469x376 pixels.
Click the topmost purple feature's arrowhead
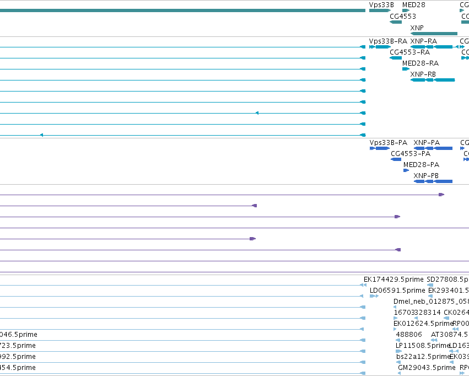(441, 195)
